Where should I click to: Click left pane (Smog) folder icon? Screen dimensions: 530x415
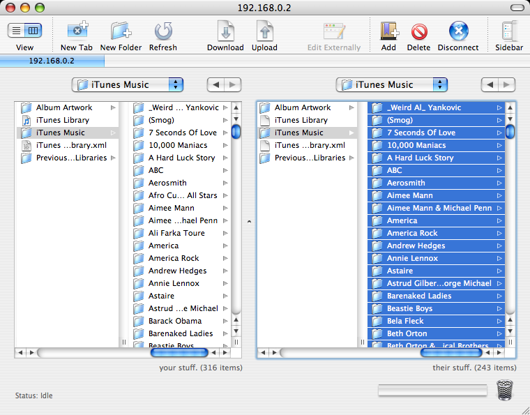(x=139, y=120)
